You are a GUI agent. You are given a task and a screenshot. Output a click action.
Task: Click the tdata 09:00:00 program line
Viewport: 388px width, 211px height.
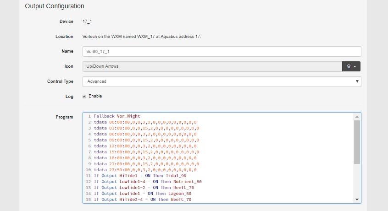tap(146, 140)
